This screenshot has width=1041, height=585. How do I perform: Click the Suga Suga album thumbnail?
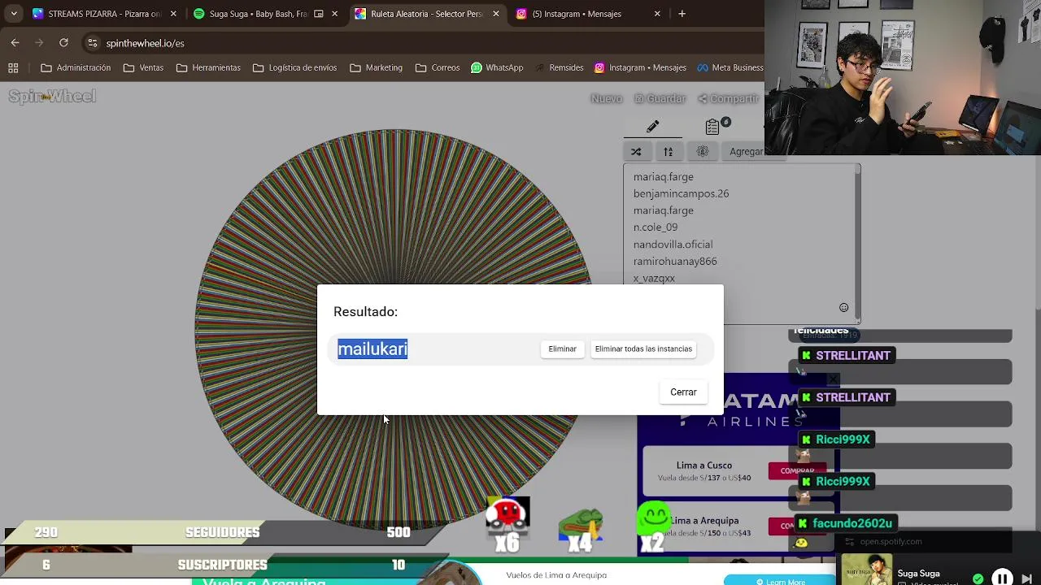(x=866, y=570)
